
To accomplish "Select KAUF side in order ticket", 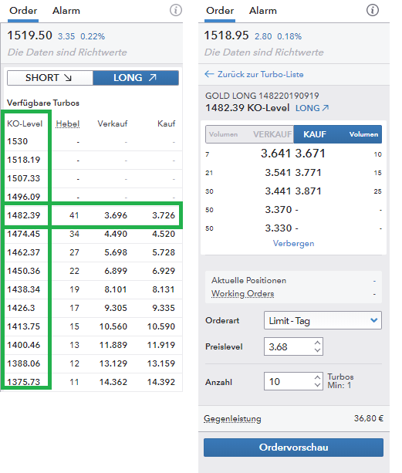I will [338, 134].
